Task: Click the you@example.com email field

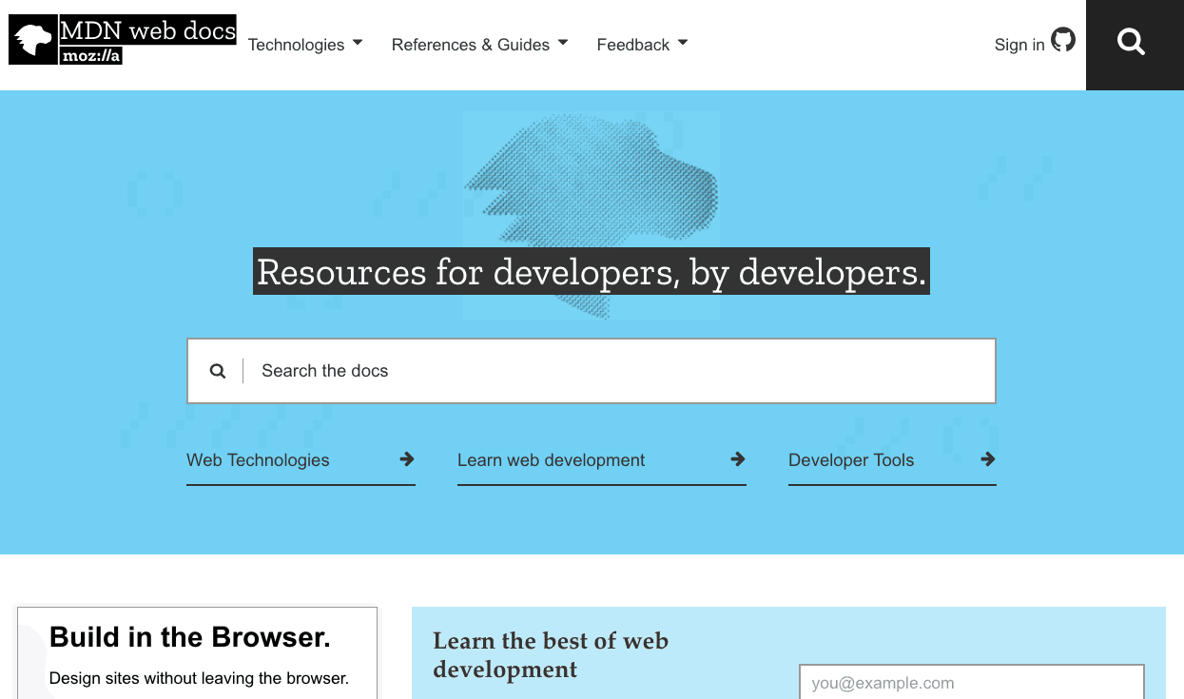Action: tap(972, 682)
